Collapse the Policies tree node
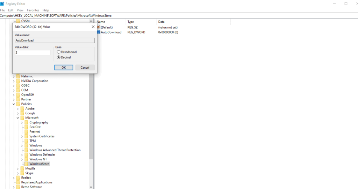The image size is (358, 189). pos(14,104)
